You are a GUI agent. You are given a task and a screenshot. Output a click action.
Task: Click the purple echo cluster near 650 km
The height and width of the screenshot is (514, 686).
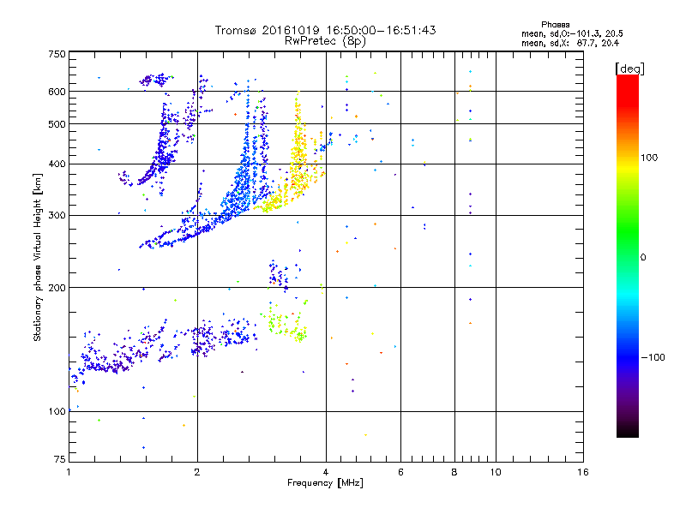(x=155, y=80)
